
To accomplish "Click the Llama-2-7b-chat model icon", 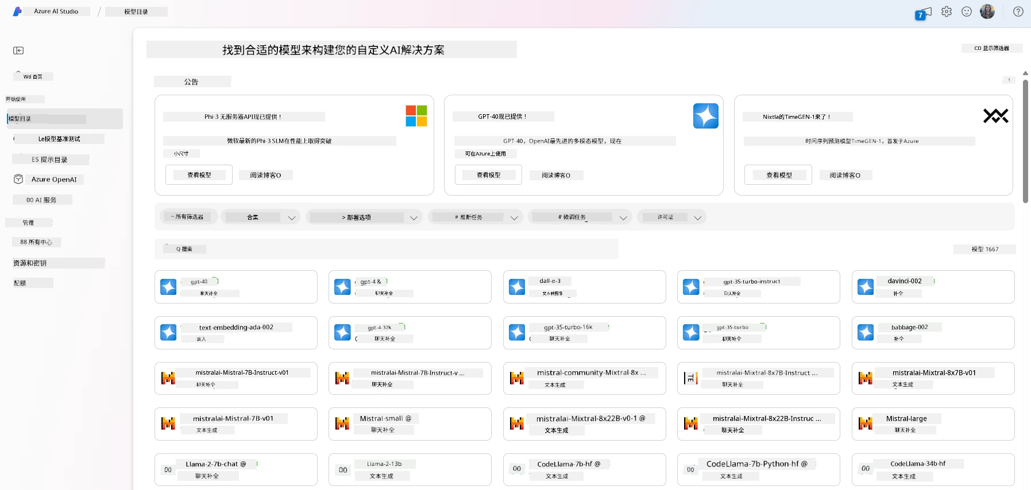I will coord(168,469).
